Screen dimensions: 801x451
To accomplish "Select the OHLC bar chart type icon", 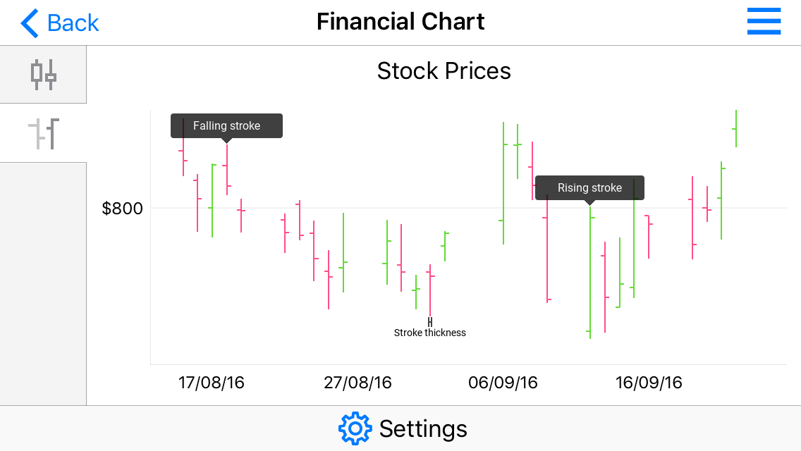I will 42,132.
